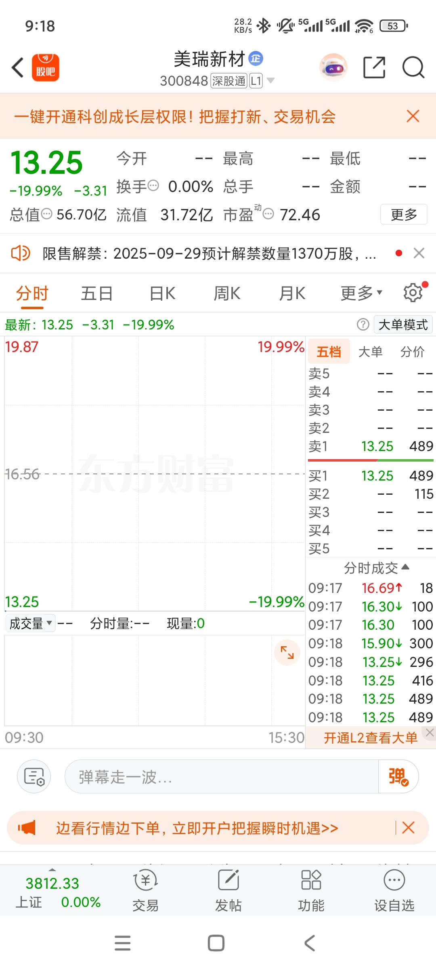Tap the info icon next to 总值
Image resolution: width=436 pixels, height=970 pixels.
coord(47,214)
